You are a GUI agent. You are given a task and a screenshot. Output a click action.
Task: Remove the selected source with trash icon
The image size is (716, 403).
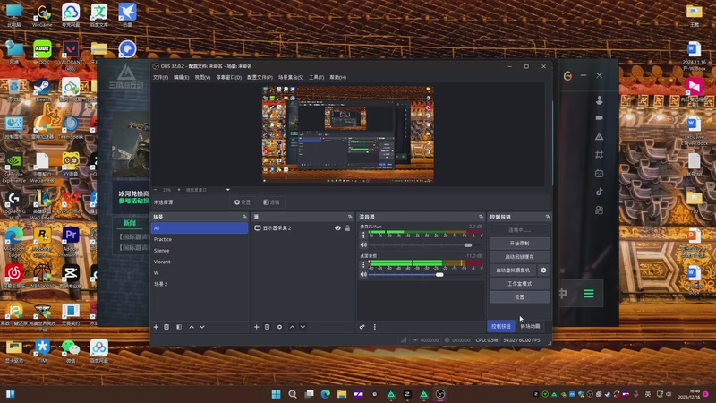267,327
